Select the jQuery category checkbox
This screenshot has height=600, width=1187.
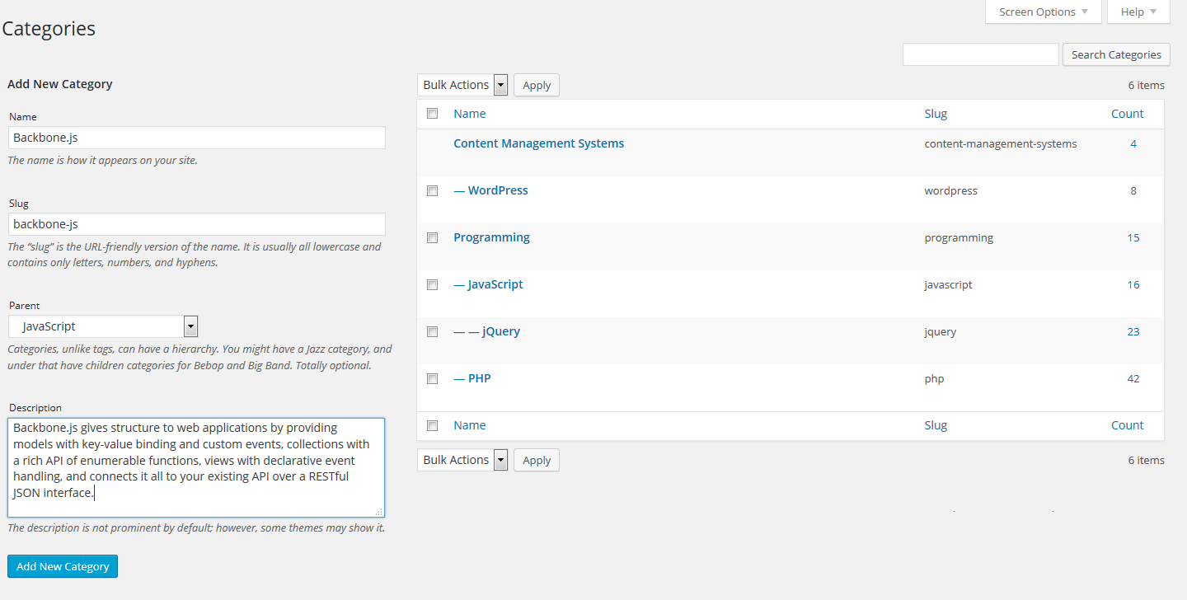point(432,332)
